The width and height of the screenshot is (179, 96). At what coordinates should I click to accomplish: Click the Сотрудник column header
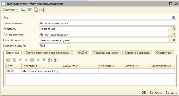click(x=137, y=66)
